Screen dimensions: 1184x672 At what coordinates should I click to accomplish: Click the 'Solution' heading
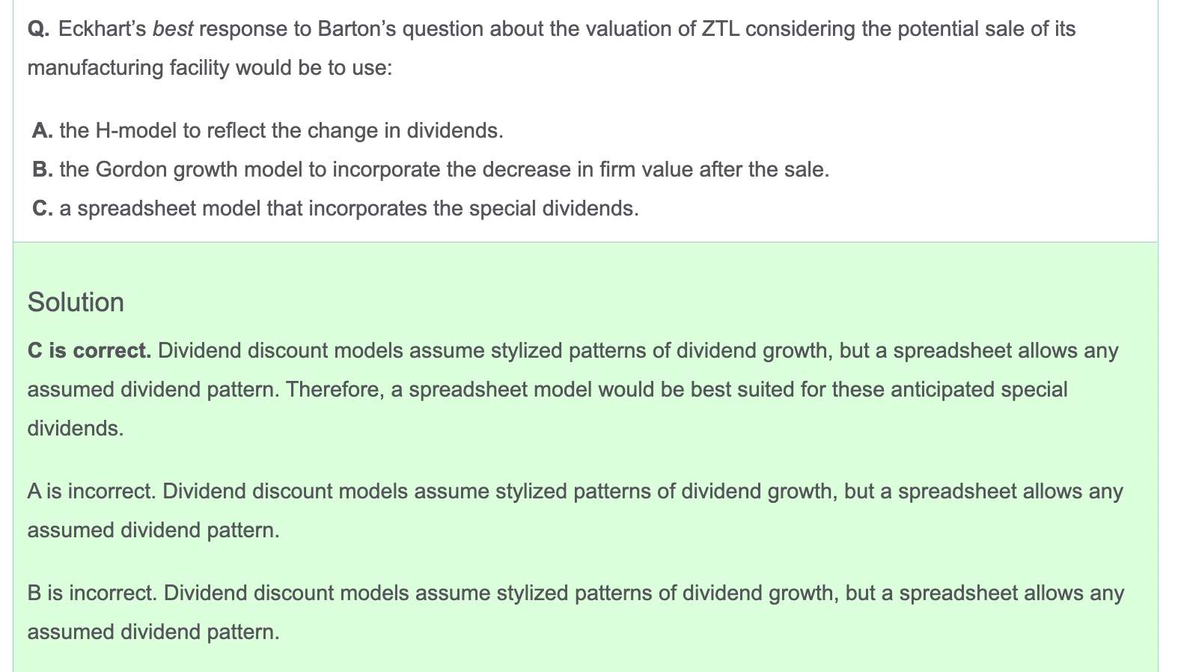(76, 302)
